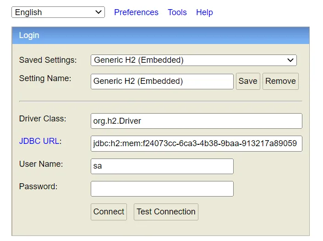Focus the empty Password field
Image resolution: width=323 pixels, height=241 pixels.
point(162,189)
